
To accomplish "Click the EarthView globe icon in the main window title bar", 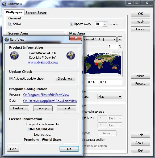I will [4, 4].
